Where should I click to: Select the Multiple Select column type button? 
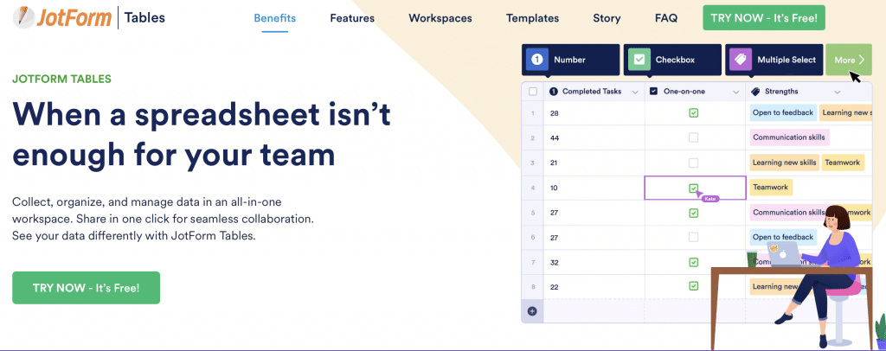[774, 60]
